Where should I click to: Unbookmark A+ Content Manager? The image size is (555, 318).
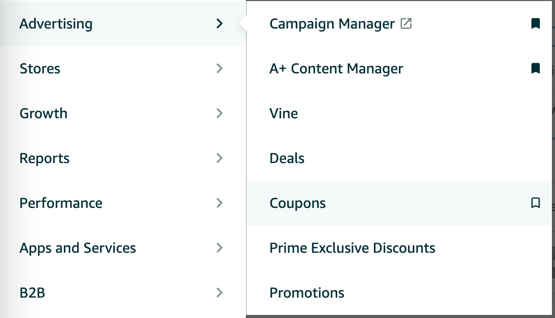pos(535,68)
